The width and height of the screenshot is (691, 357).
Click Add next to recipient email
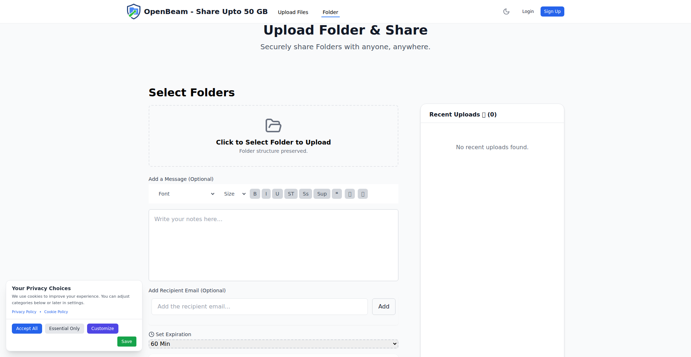(x=384, y=307)
